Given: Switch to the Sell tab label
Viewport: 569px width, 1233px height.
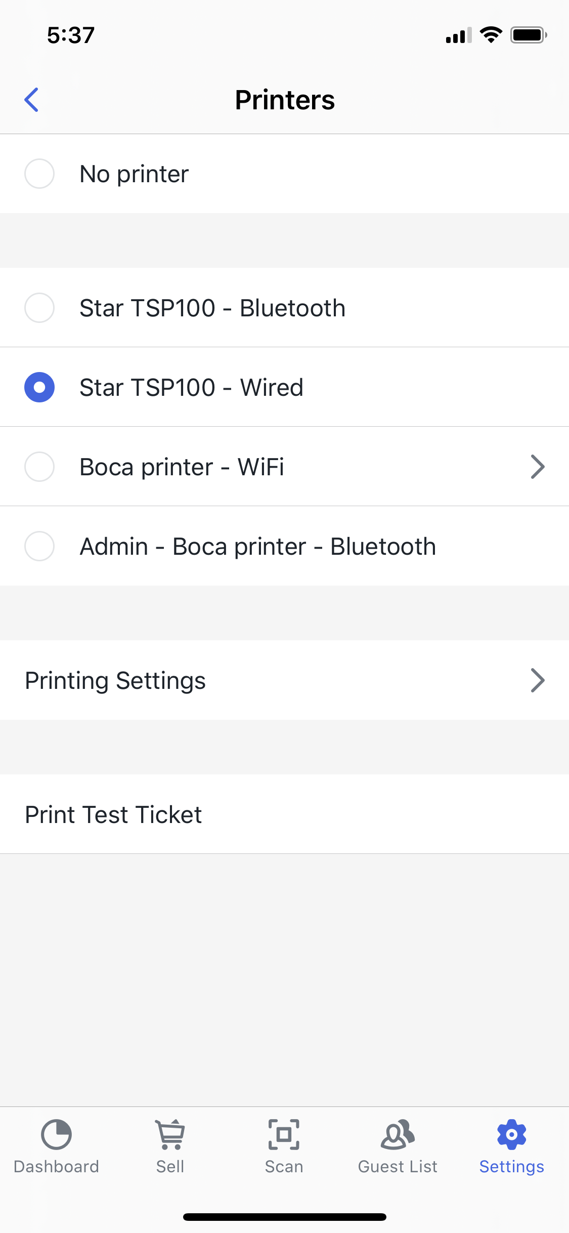Looking at the screenshot, I should 170,1167.
